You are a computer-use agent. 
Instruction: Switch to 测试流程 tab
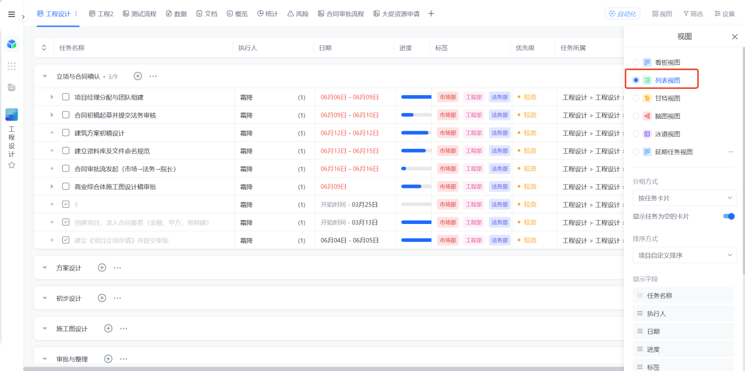click(x=139, y=14)
